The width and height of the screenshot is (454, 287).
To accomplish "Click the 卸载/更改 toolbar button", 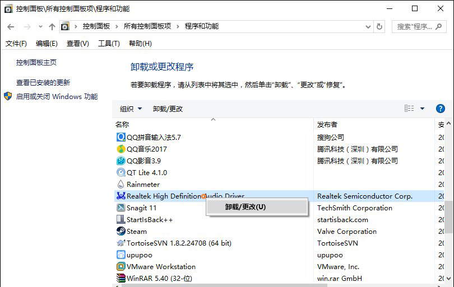I will click(x=168, y=109).
